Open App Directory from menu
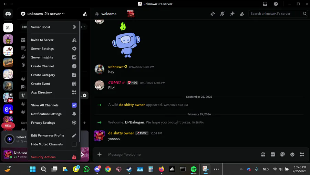Screen dimensions: 310x175 [x=54, y=92]
